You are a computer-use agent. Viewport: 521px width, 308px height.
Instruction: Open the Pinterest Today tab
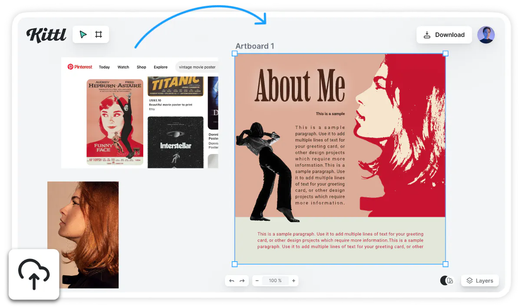[x=104, y=67]
